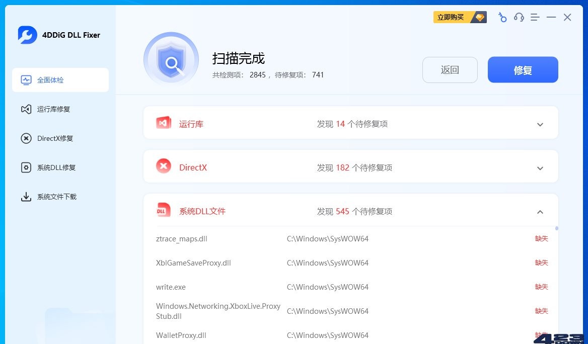Click the 系统DLL文件 section title
The image size is (588, 344).
tap(202, 211)
